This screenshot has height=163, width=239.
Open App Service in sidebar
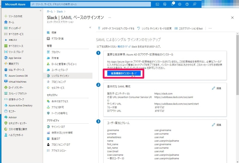click(13, 58)
